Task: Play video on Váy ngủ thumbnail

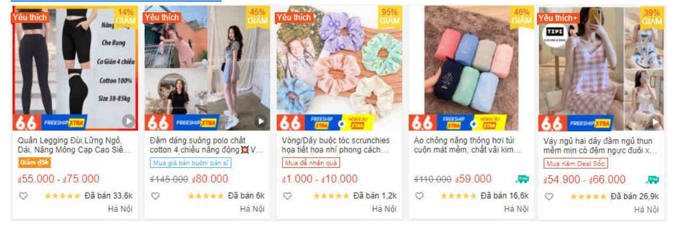Action: 655,122
